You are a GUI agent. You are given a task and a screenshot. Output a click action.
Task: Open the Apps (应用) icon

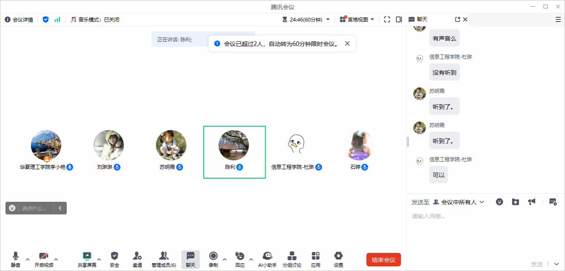tap(315, 256)
